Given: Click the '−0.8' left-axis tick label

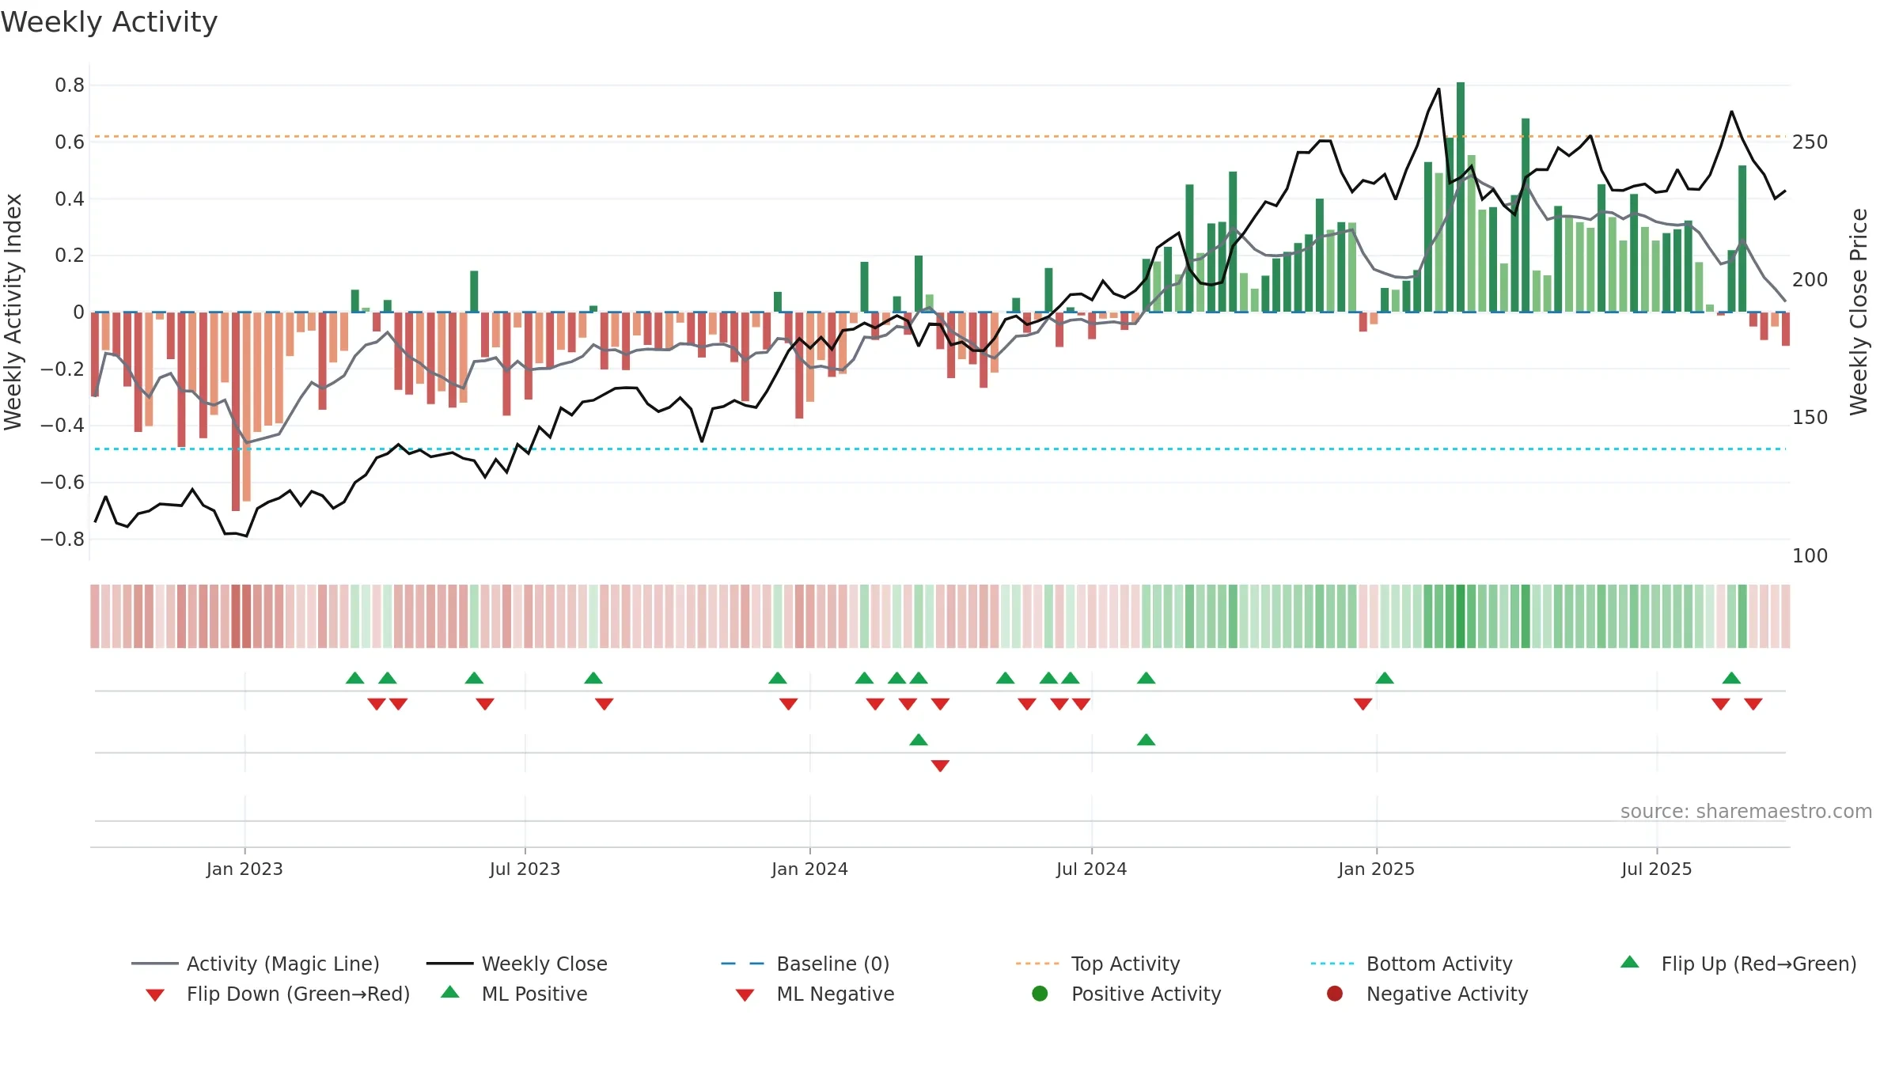Looking at the screenshot, I should (x=62, y=540).
